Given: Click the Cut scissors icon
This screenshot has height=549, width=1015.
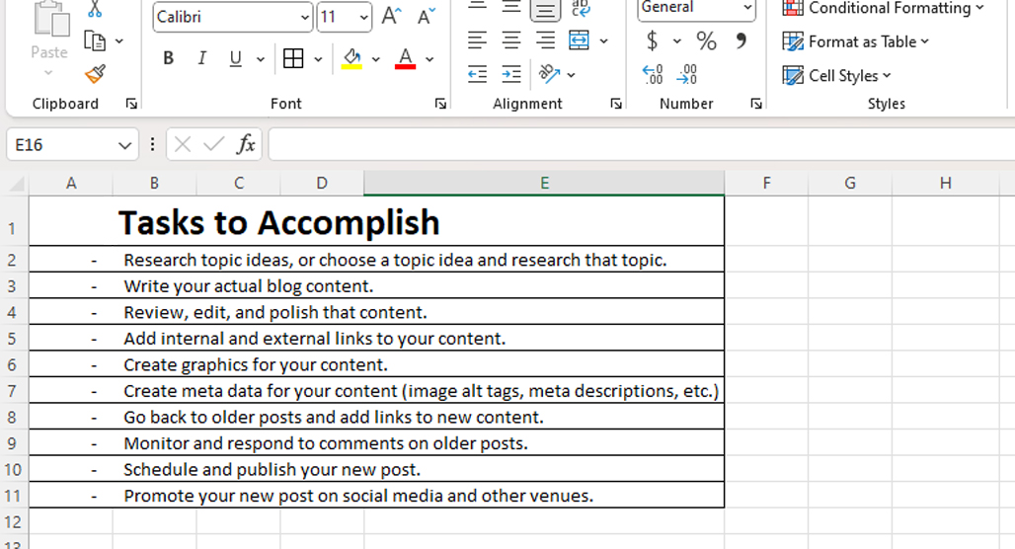Looking at the screenshot, I should [x=95, y=9].
